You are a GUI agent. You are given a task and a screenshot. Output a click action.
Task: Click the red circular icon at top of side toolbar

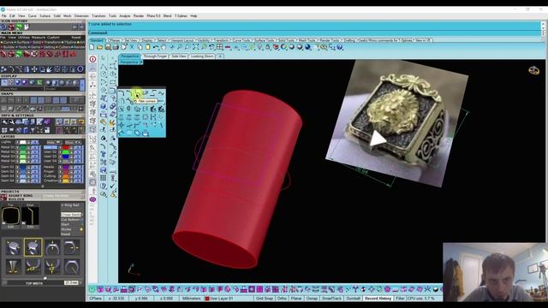(x=92, y=59)
